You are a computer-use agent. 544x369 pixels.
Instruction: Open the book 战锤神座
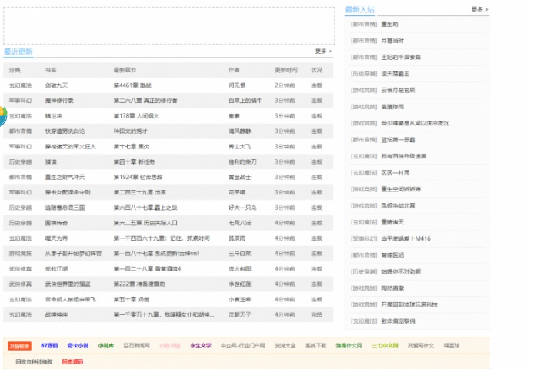[56, 314]
